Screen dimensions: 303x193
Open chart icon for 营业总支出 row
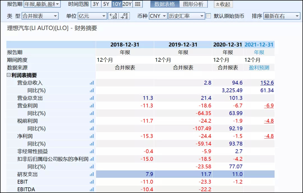92,98
